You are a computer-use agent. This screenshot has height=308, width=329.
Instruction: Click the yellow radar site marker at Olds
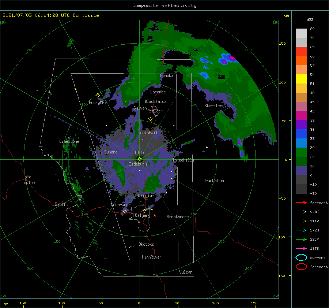click(140, 159)
